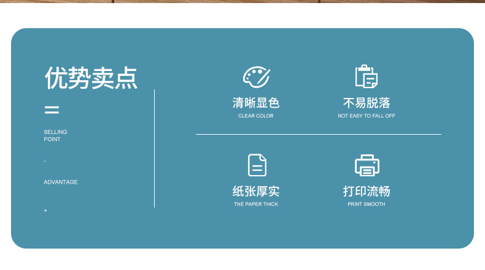This screenshot has width=485, height=270.
Task: Click the small plus symbol under ADVANTAGE
Action: coord(45,211)
